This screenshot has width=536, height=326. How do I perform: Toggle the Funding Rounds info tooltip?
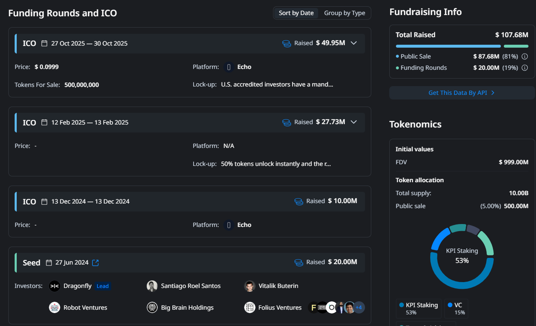click(525, 67)
